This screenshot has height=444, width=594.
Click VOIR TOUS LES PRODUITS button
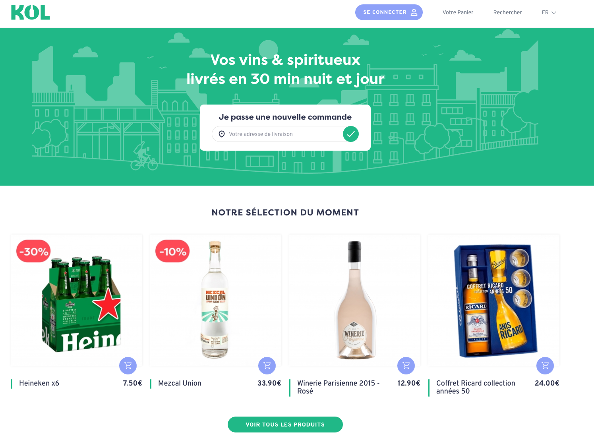tap(285, 425)
